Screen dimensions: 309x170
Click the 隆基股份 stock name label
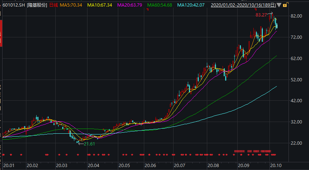point(37,5)
